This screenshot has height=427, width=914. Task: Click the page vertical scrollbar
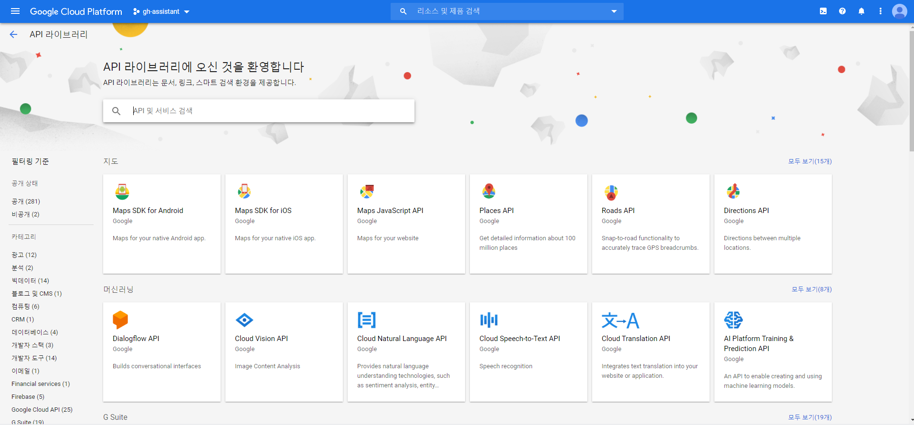click(x=911, y=91)
